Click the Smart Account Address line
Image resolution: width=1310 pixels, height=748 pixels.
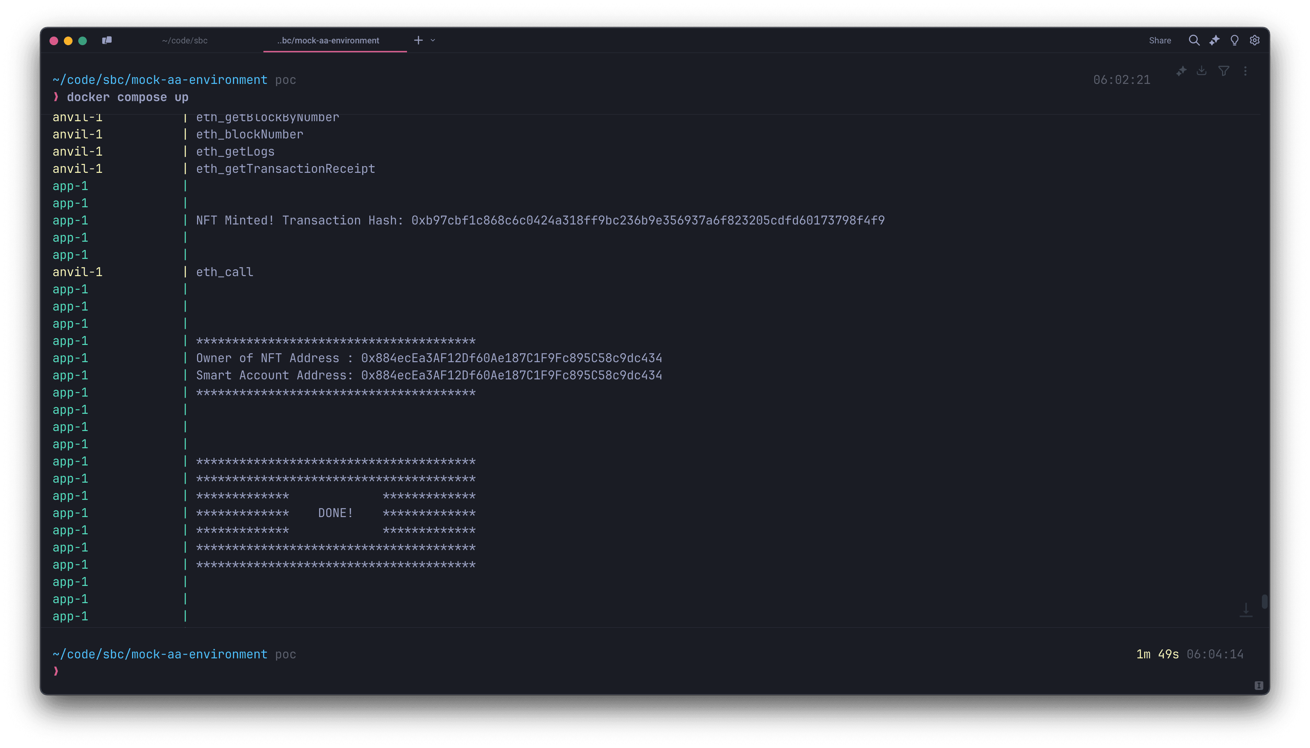429,375
